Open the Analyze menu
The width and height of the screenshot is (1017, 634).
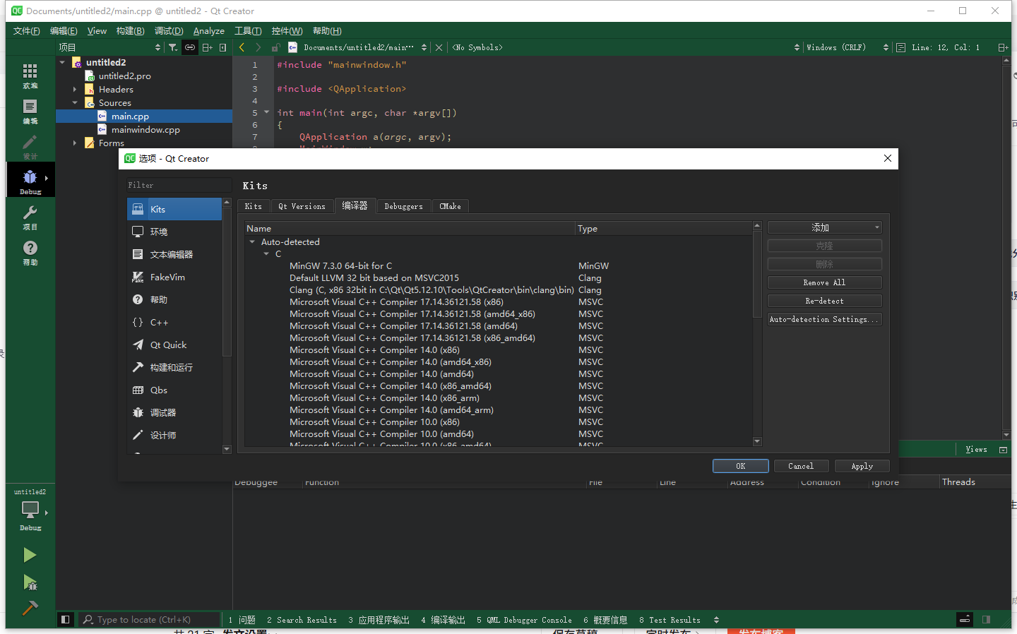pos(209,31)
